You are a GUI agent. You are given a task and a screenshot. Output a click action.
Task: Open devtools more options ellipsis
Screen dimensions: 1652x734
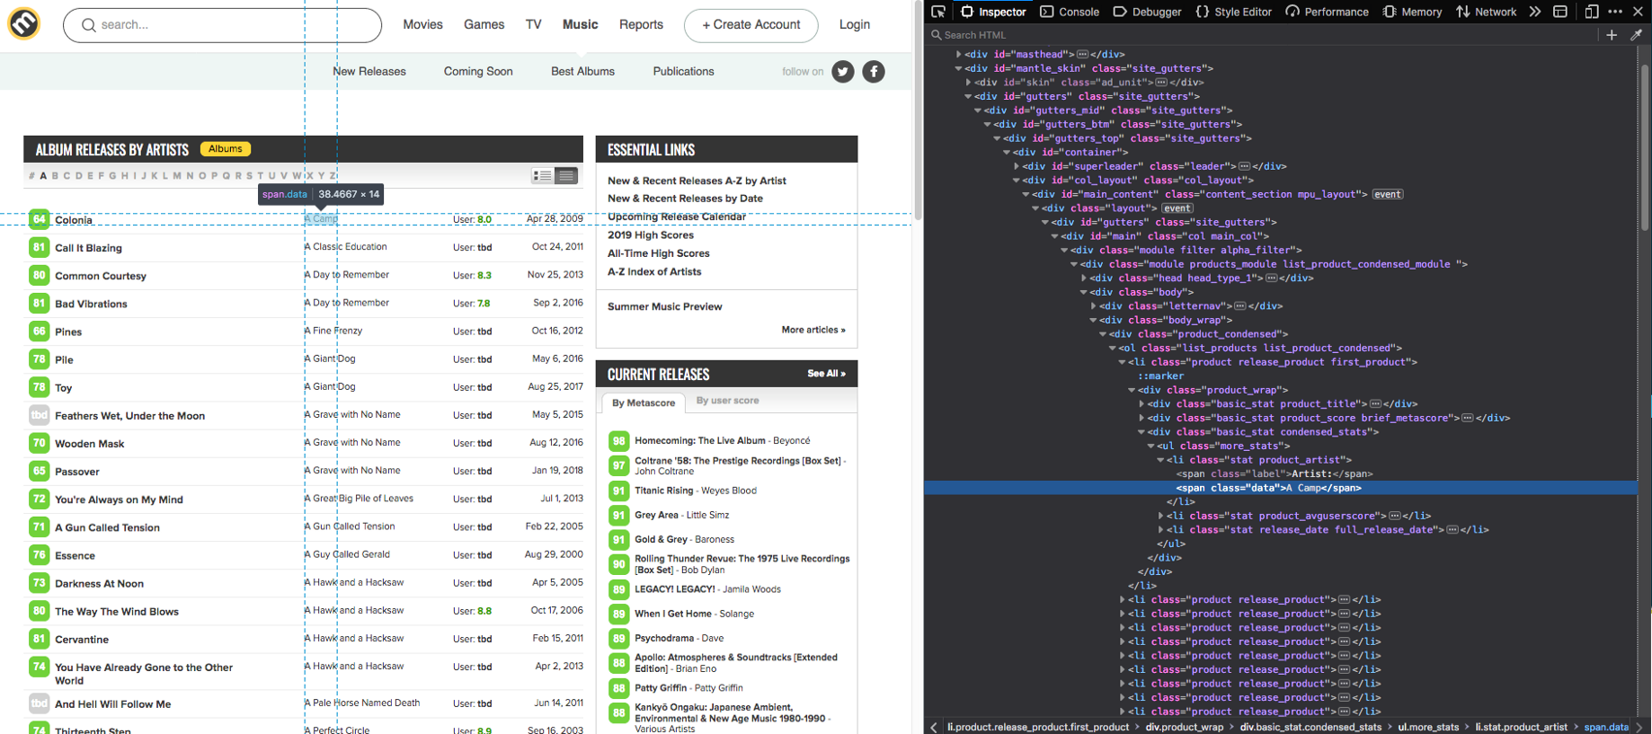point(1615,12)
